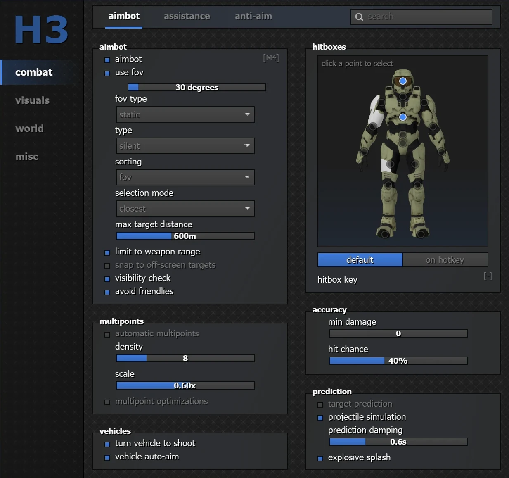Adjust the prediction damping slider
The width and height of the screenshot is (509, 478).
pos(398,442)
